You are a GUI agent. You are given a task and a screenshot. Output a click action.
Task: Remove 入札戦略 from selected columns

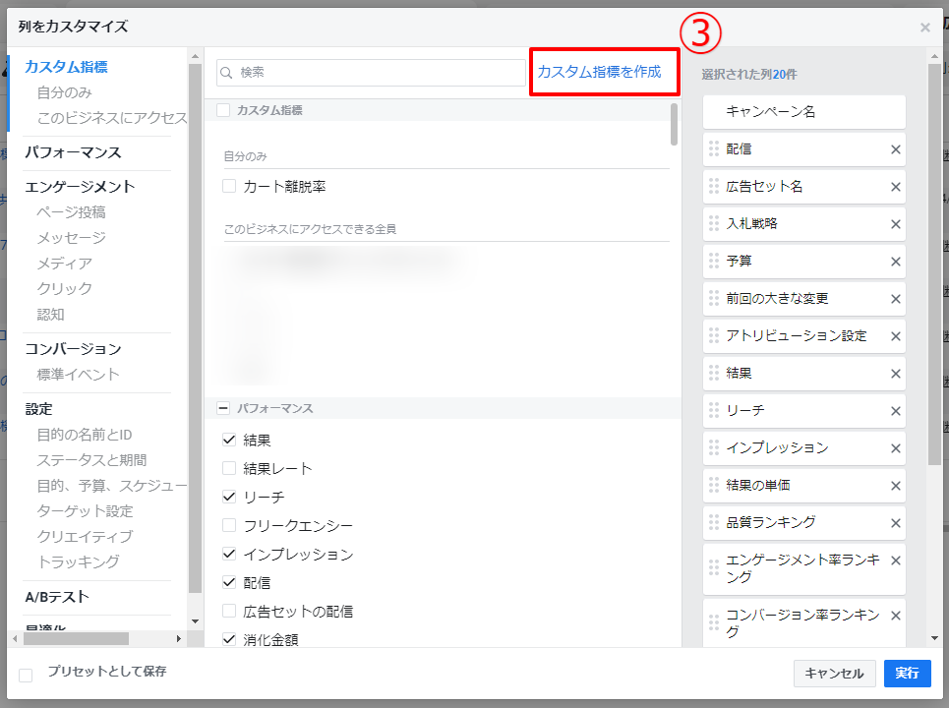click(895, 224)
